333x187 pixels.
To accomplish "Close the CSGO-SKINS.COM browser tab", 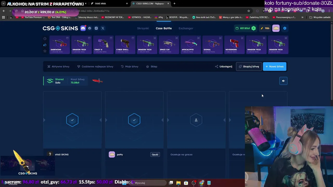I will pyautogui.click(x=168, y=4).
